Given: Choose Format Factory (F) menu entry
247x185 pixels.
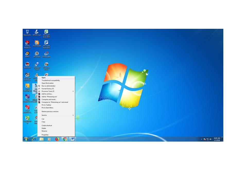Looking at the screenshot, I should (56, 89).
